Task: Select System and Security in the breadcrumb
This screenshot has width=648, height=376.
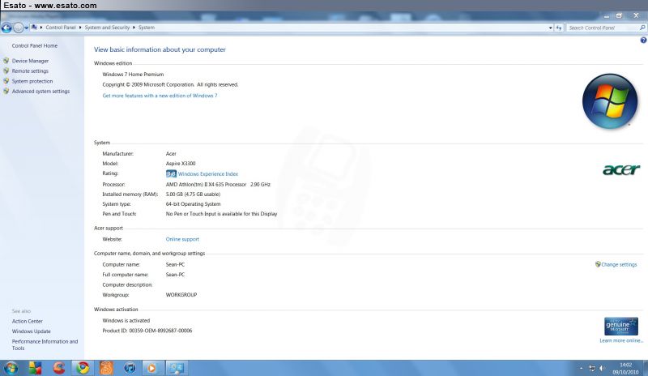Action: 107,28
